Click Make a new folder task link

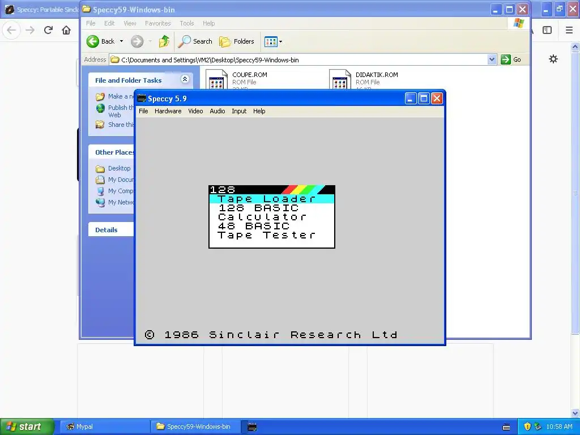pyautogui.click(x=115, y=96)
